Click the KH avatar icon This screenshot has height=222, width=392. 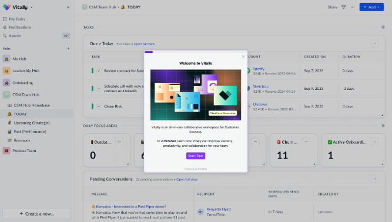pos(200,212)
